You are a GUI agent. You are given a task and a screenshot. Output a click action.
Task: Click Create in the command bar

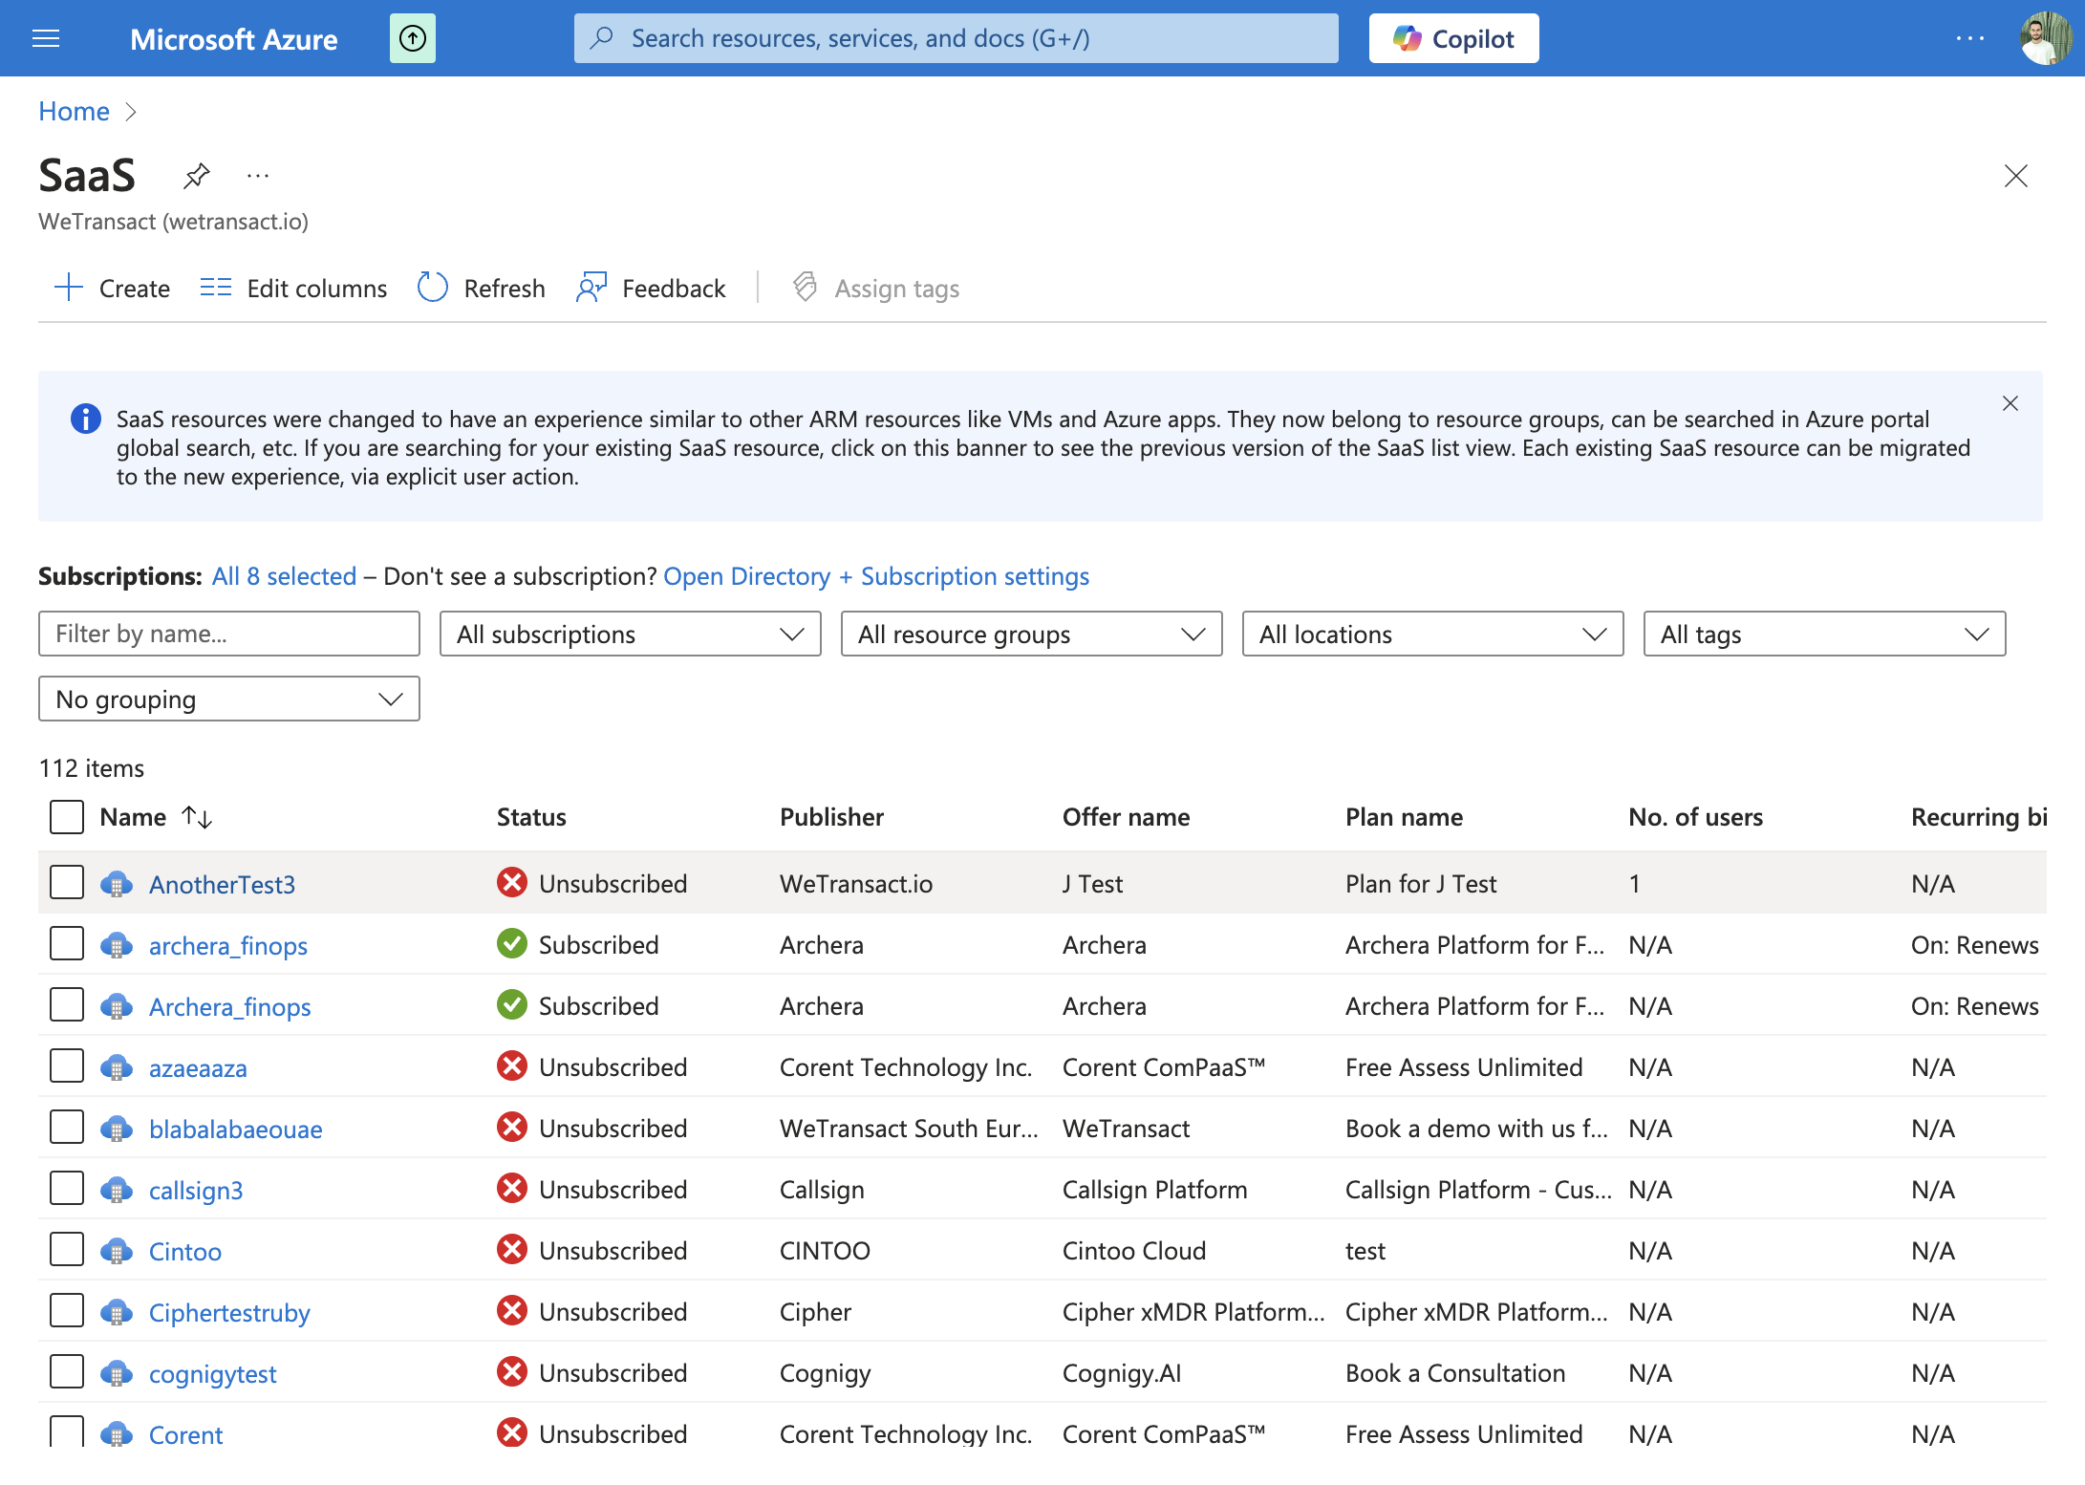tap(112, 288)
